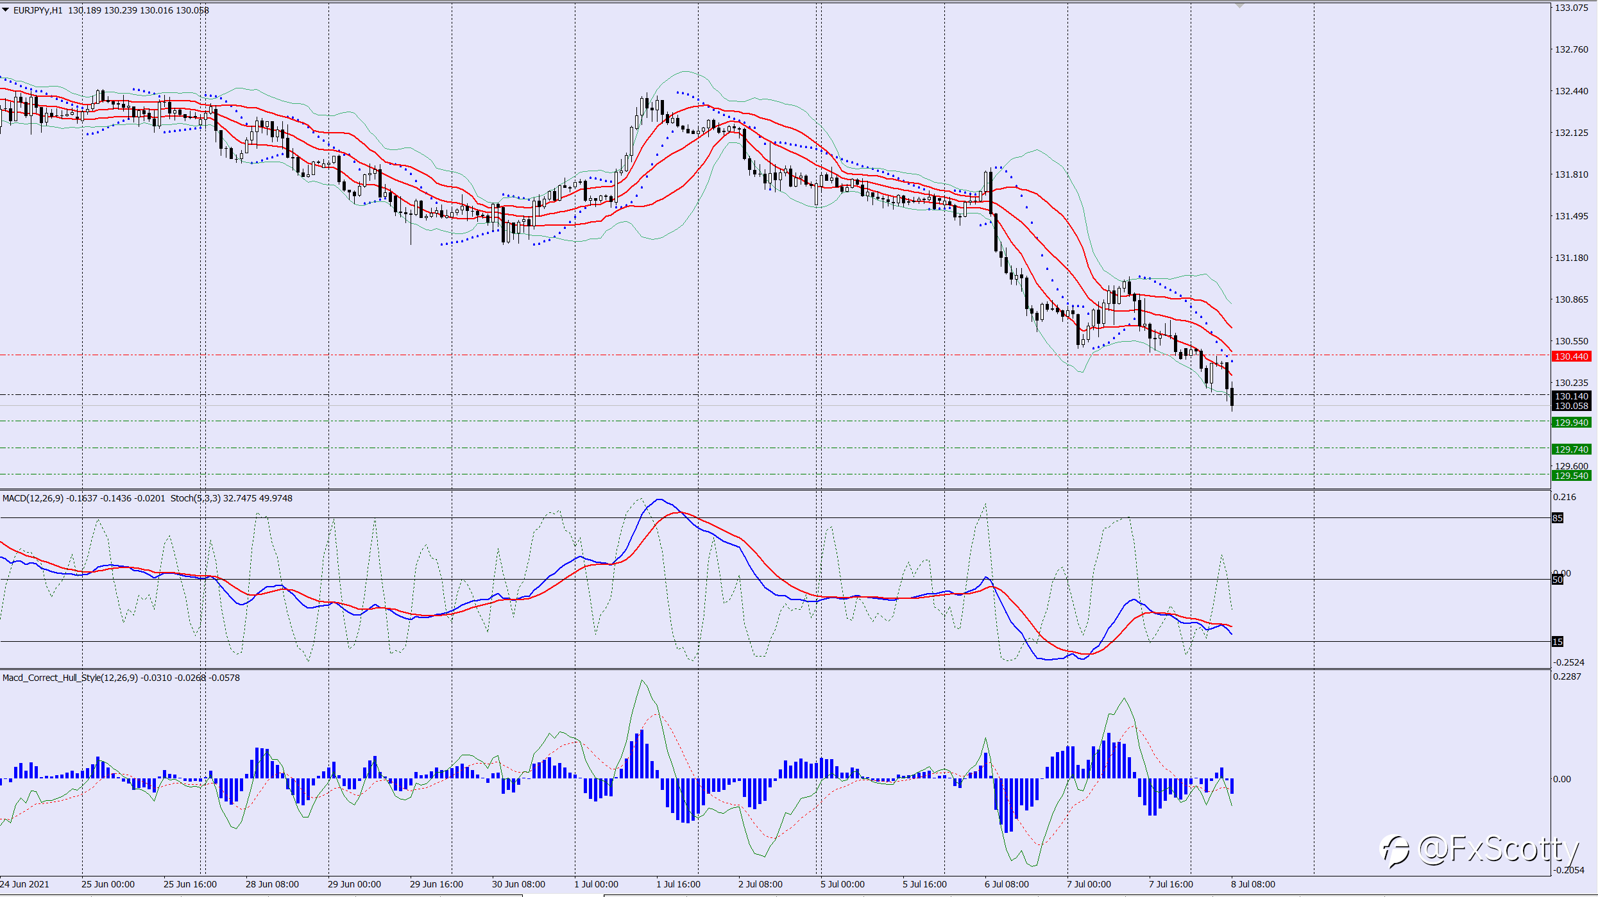This screenshot has width=1598, height=897.
Task: Click the 2 Jul 08:00 time label
Action: (760, 884)
